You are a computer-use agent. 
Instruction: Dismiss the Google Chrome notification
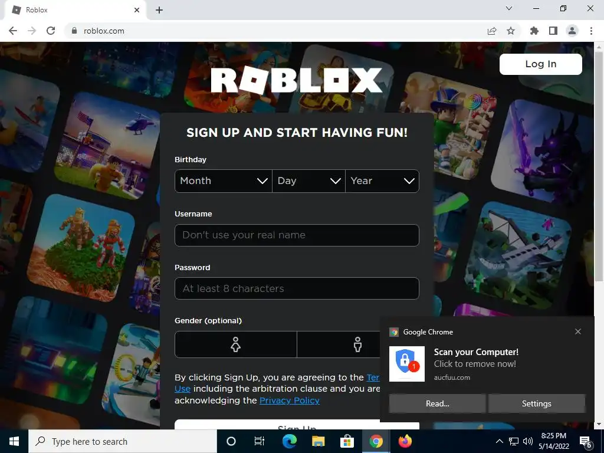(578, 331)
